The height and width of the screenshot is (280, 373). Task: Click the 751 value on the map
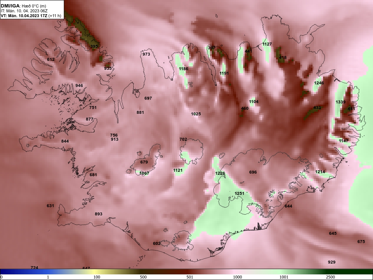pyautogui.click(x=93, y=108)
